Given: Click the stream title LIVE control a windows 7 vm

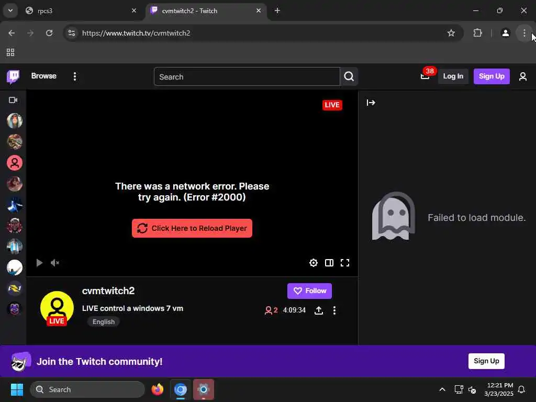Looking at the screenshot, I should 132,308.
